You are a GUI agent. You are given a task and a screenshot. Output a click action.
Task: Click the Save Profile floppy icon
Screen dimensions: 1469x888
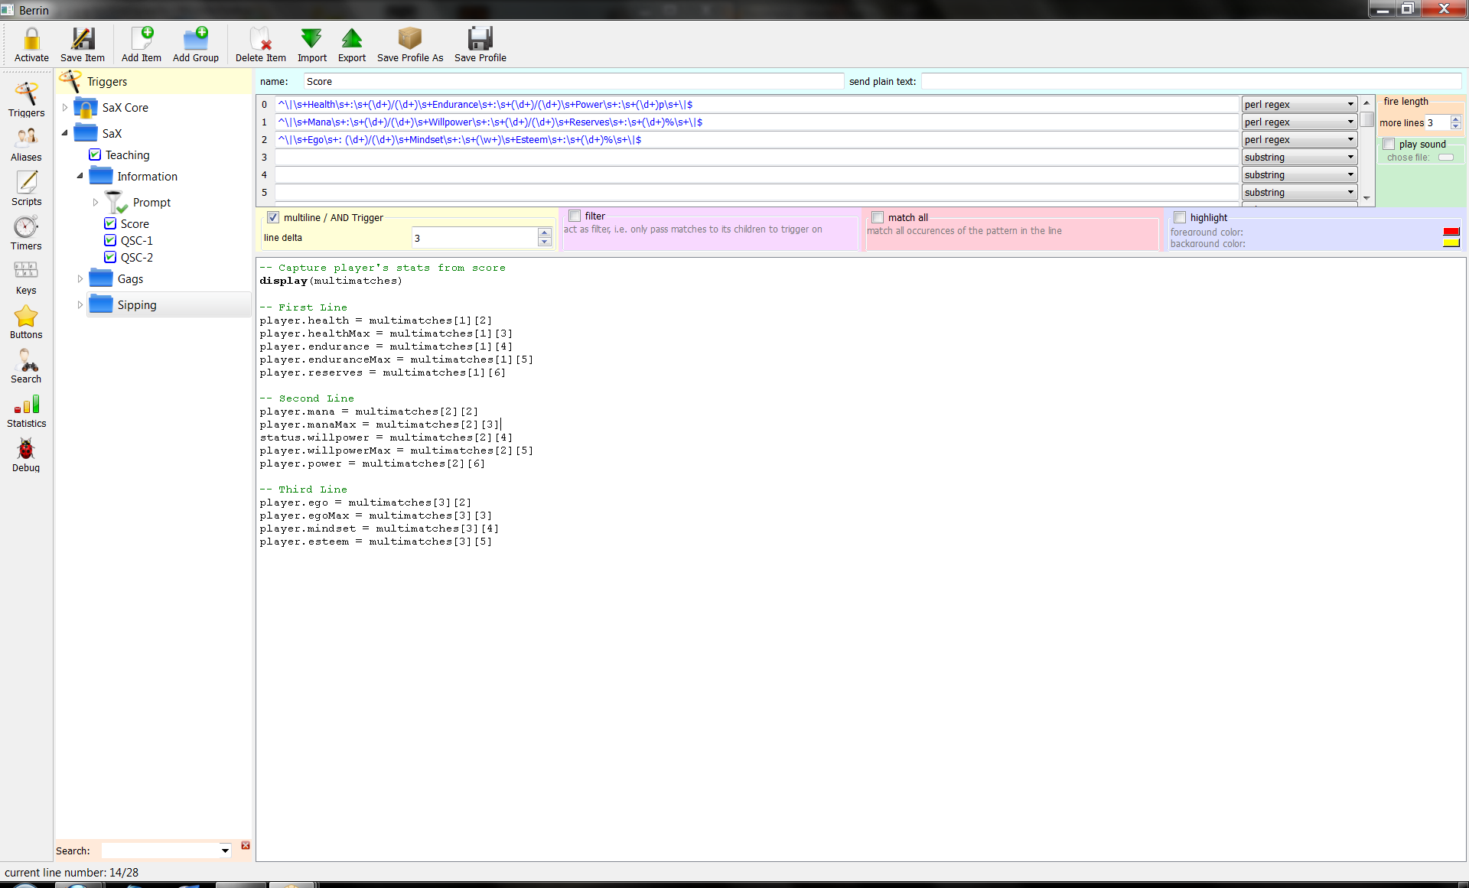coord(480,38)
